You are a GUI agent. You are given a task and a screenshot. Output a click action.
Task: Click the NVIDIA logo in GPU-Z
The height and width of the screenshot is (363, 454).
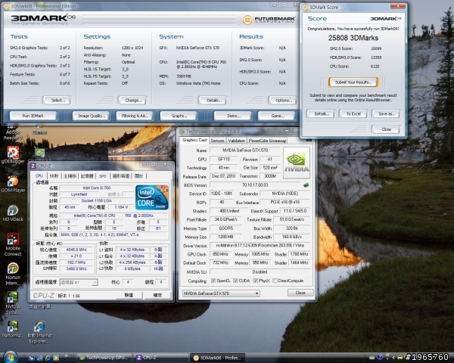coord(296,163)
